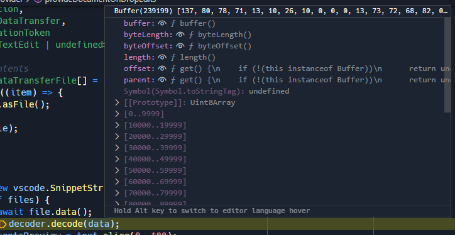This screenshot has height=235, width=455.
Task: Invoke the getter eye icon for byteOffset
Action: (180, 46)
